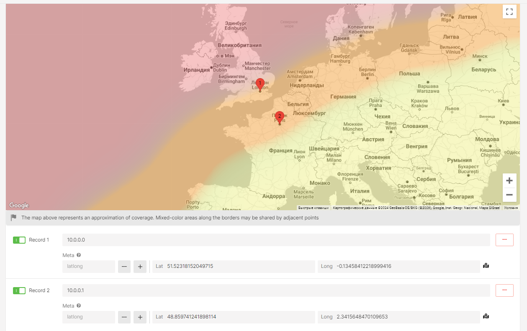The image size is (527, 331).
Task: Remove Record 2 with red minus button
Action: point(504,290)
